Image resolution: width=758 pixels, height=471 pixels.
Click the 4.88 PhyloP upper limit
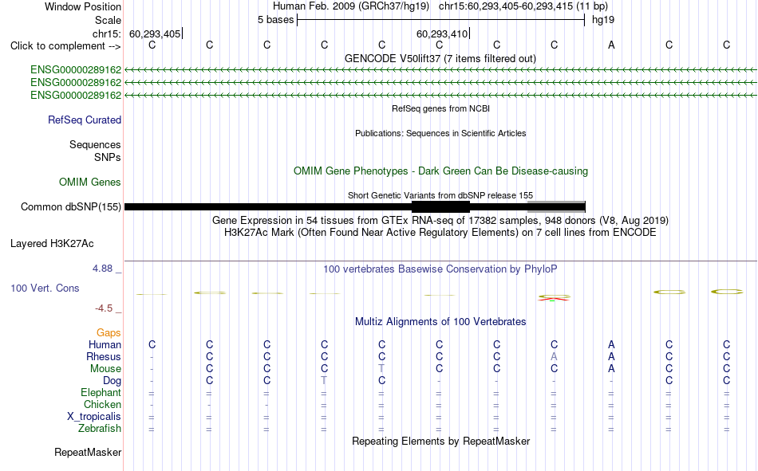point(102,269)
